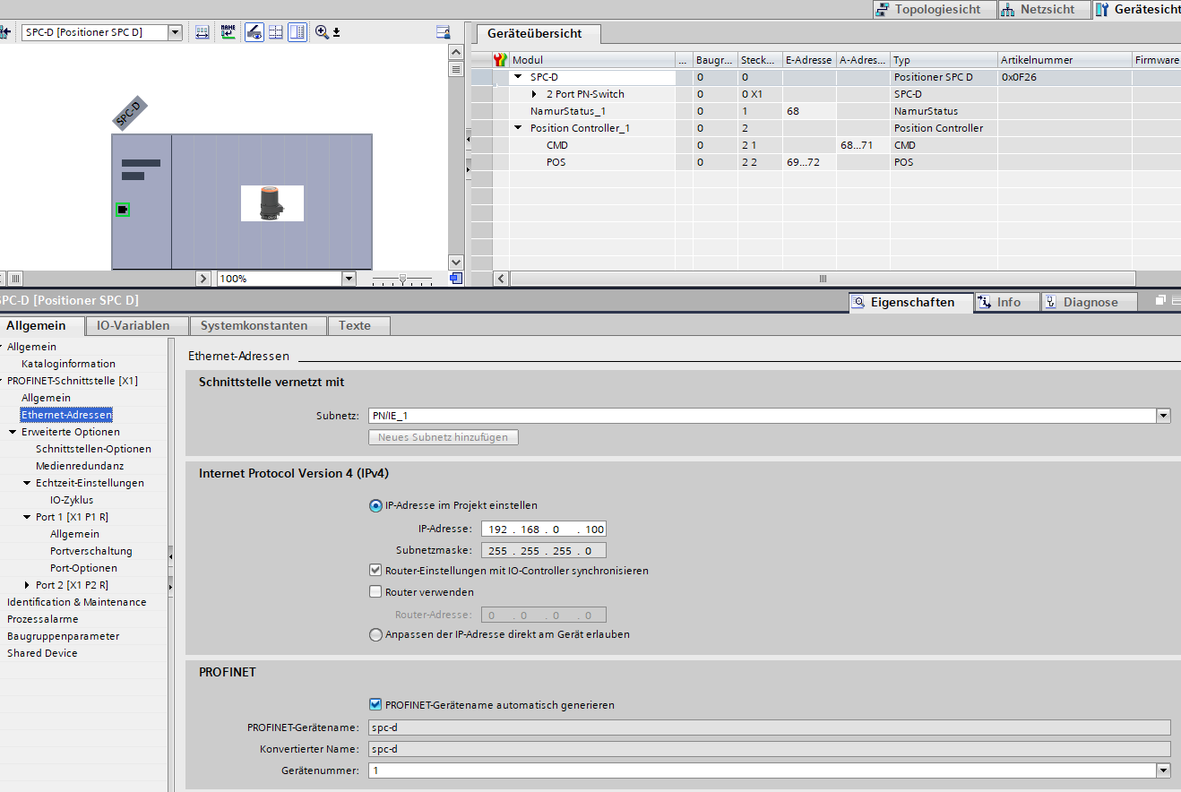Click the zoom magnifier icon in toolbar

pyautogui.click(x=322, y=32)
